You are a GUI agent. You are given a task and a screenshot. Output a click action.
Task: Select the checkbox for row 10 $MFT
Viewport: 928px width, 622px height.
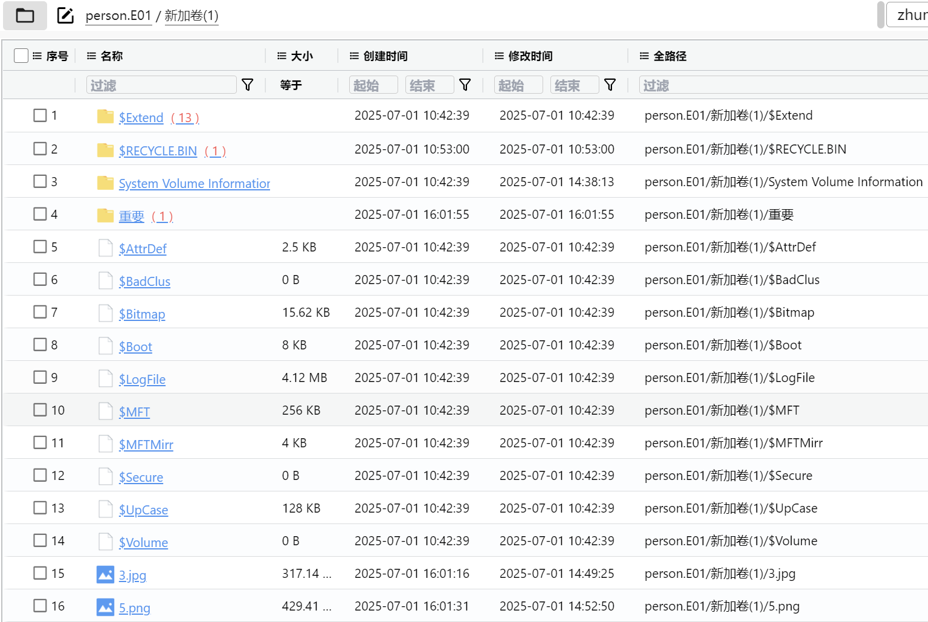pos(40,410)
